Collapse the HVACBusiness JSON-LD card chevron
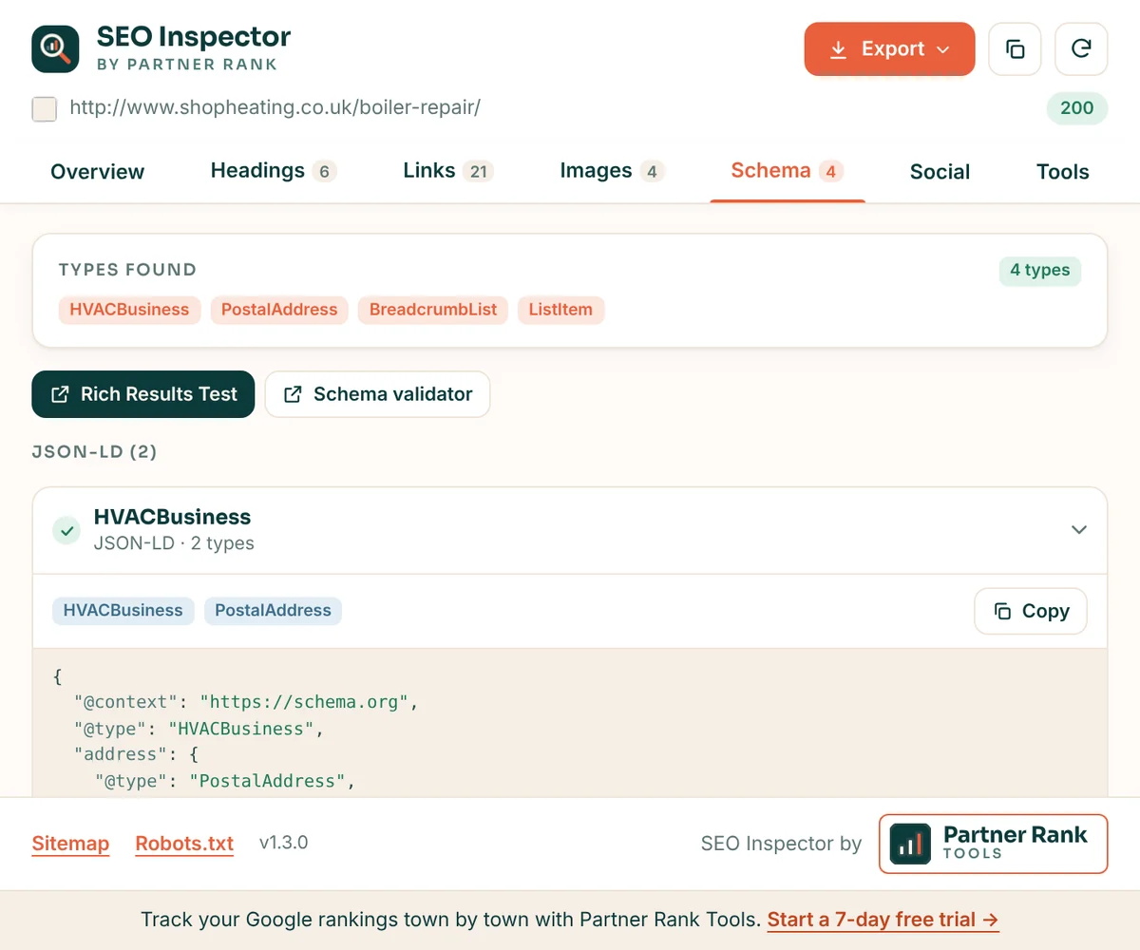 (1078, 530)
